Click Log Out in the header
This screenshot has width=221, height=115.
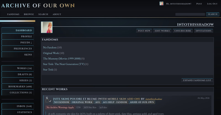tap(212, 4)
